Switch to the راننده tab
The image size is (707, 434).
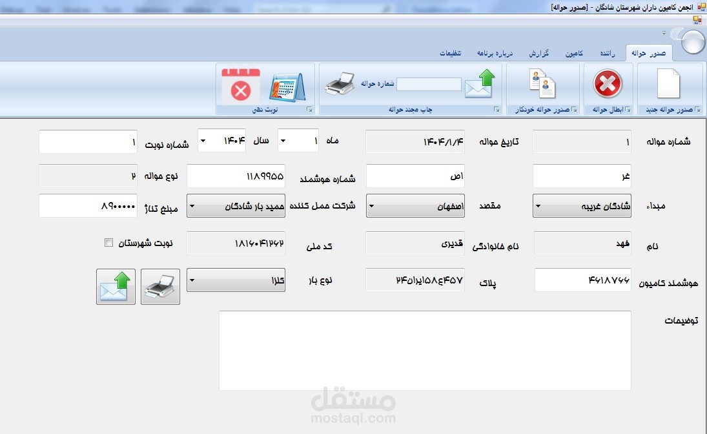(x=607, y=54)
